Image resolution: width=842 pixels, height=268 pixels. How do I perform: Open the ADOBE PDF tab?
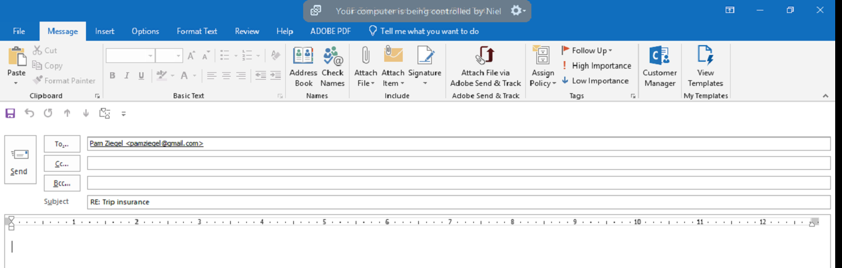[x=330, y=31]
